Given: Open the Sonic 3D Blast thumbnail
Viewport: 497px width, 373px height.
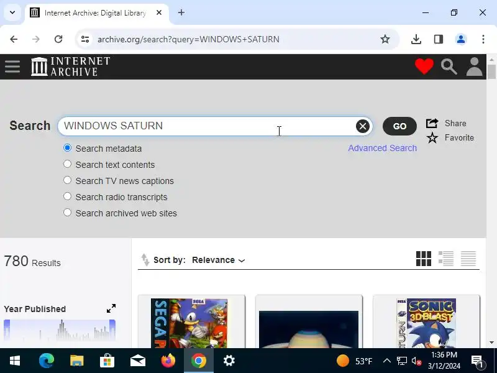Looking at the screenshot, I should 426,321.
